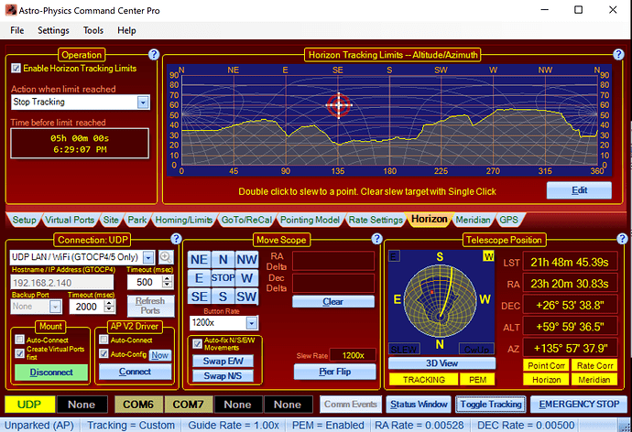
Task: Click the Swap N/S button
Action: tap(223, 375)
